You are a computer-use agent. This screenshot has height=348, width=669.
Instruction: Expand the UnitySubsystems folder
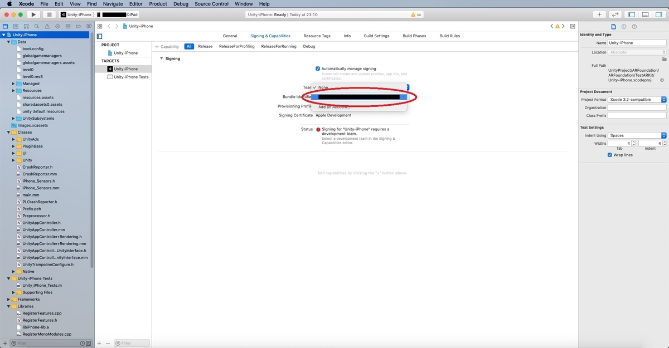click(x=13, y=118)
